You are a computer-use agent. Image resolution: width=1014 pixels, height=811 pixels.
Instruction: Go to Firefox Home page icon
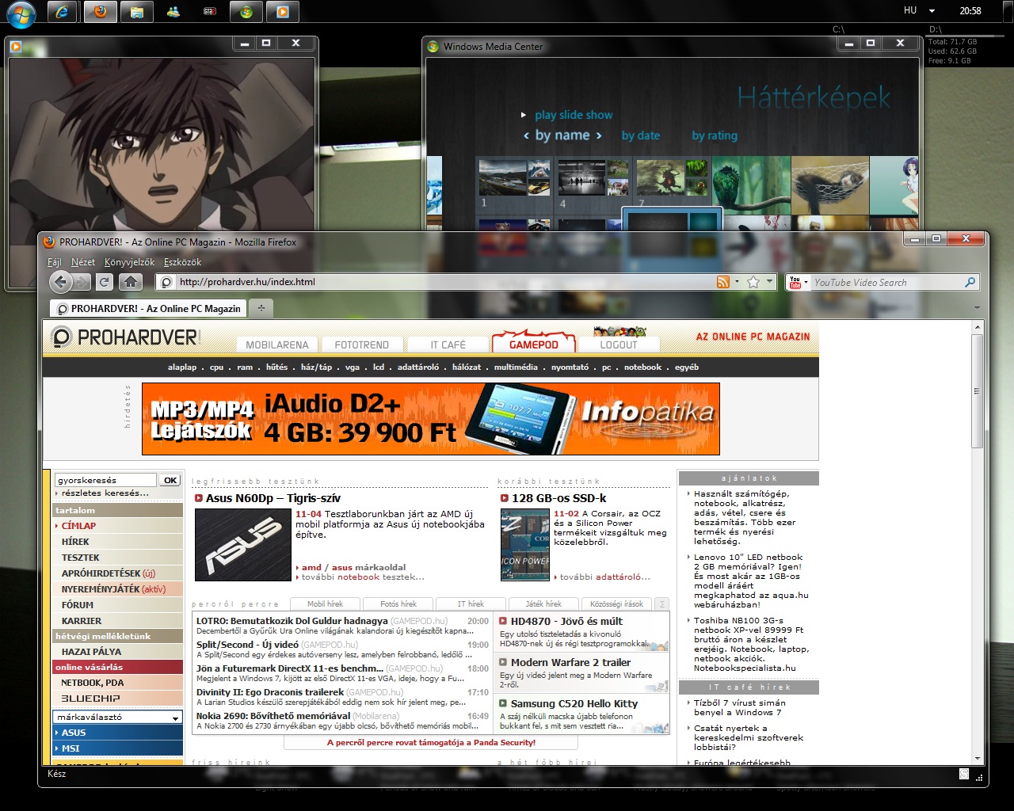click(131, 282)
